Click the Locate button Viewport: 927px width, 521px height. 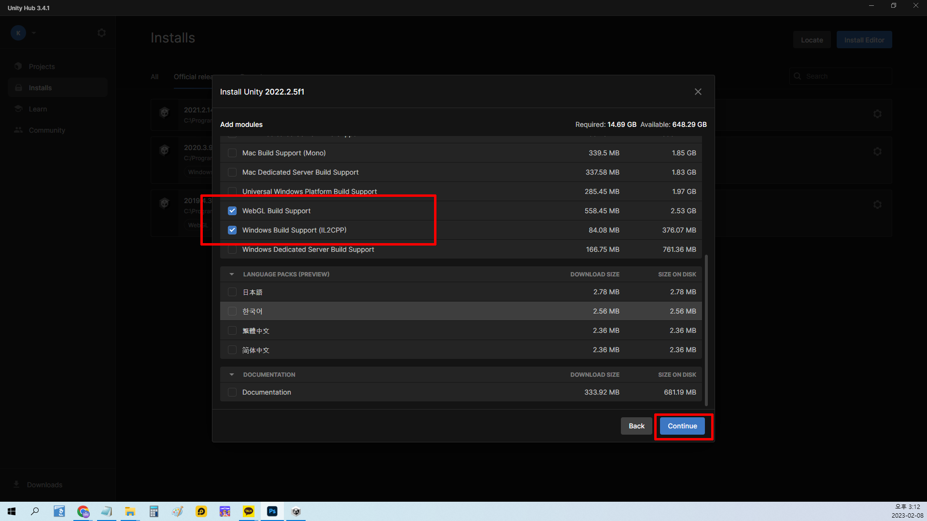tap(812, 40)
